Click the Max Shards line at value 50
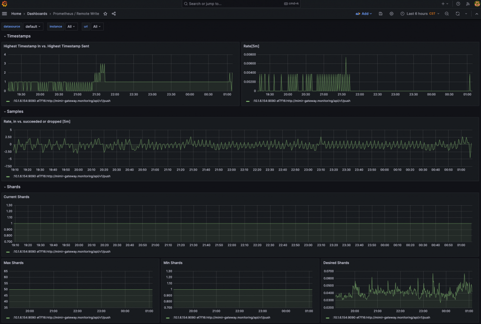481x324 pixels. pos(81,289)
